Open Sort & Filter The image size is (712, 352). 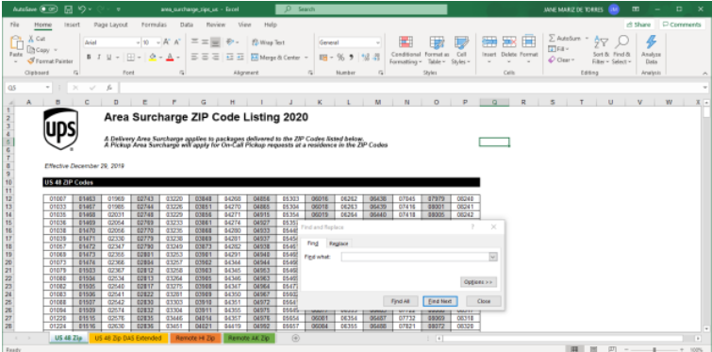click(x=602, y=50)
